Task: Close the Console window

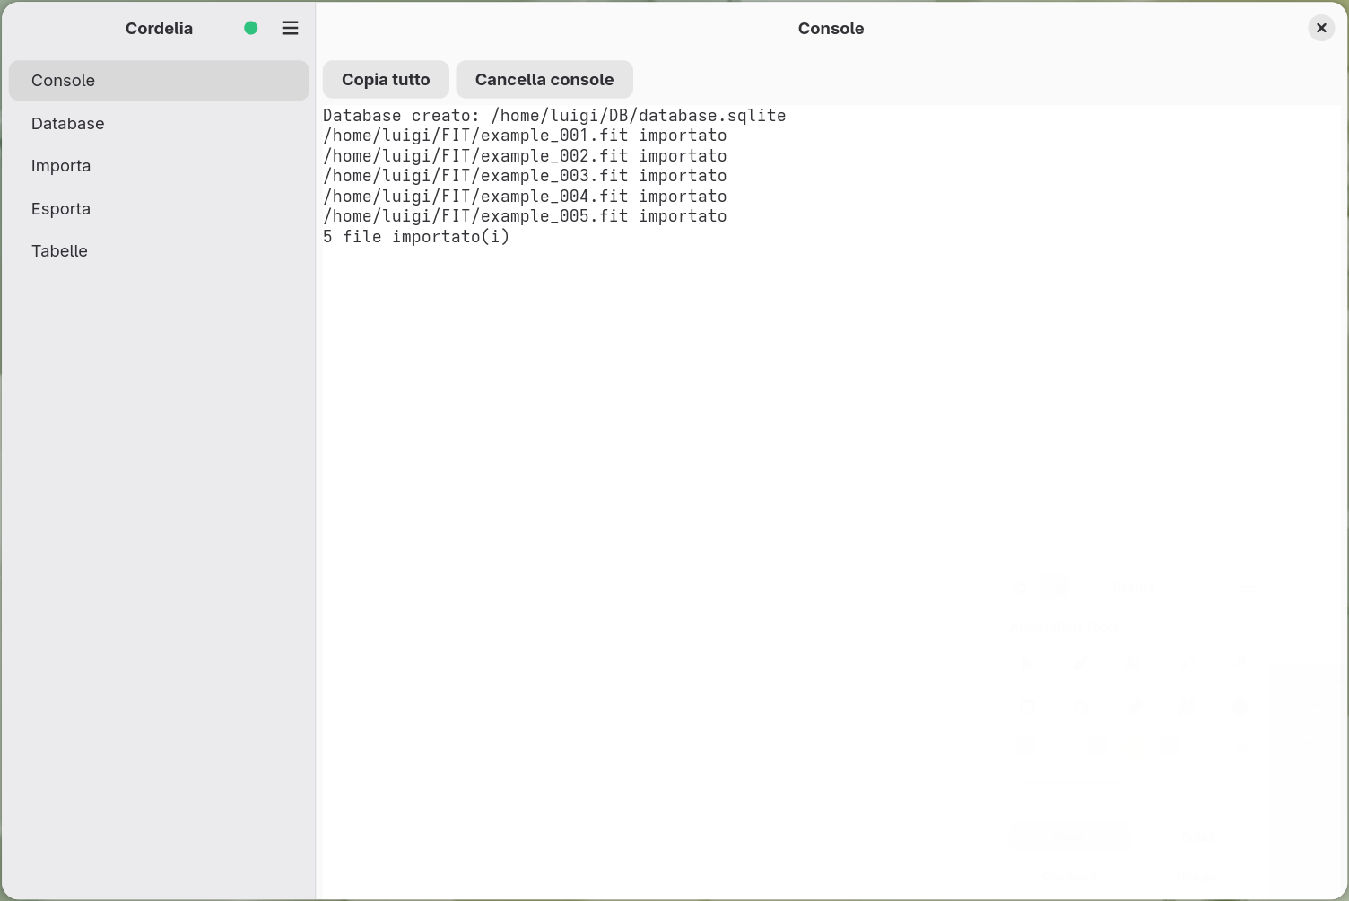Action: point(1321,28)
